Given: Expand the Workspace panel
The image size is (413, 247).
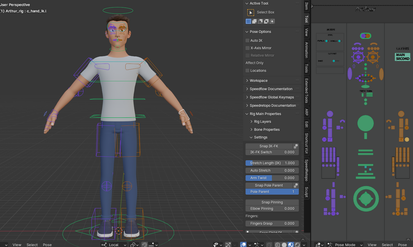Looking at the screenshot, I should click(x=258, y=81).
